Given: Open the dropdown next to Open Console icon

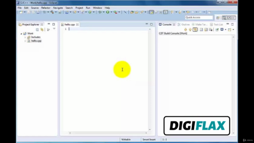Looking at the screenshot, I should point(233,29).
